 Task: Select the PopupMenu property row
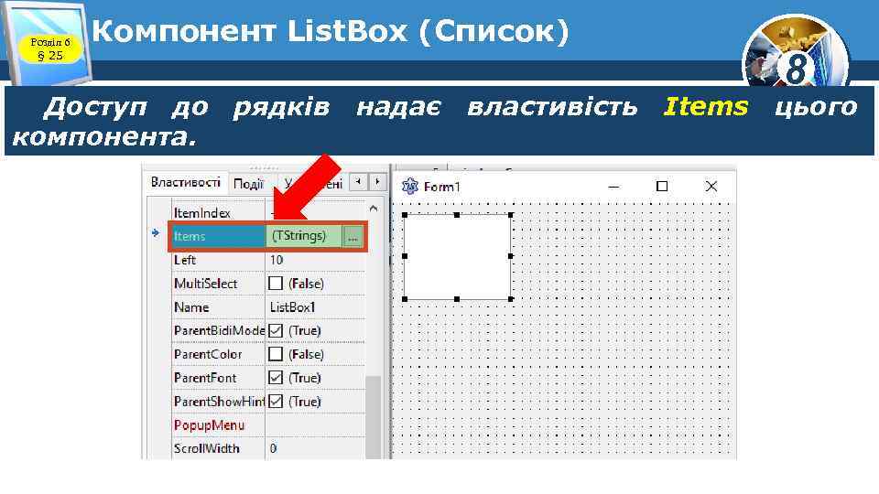click(x=268, y=424)
